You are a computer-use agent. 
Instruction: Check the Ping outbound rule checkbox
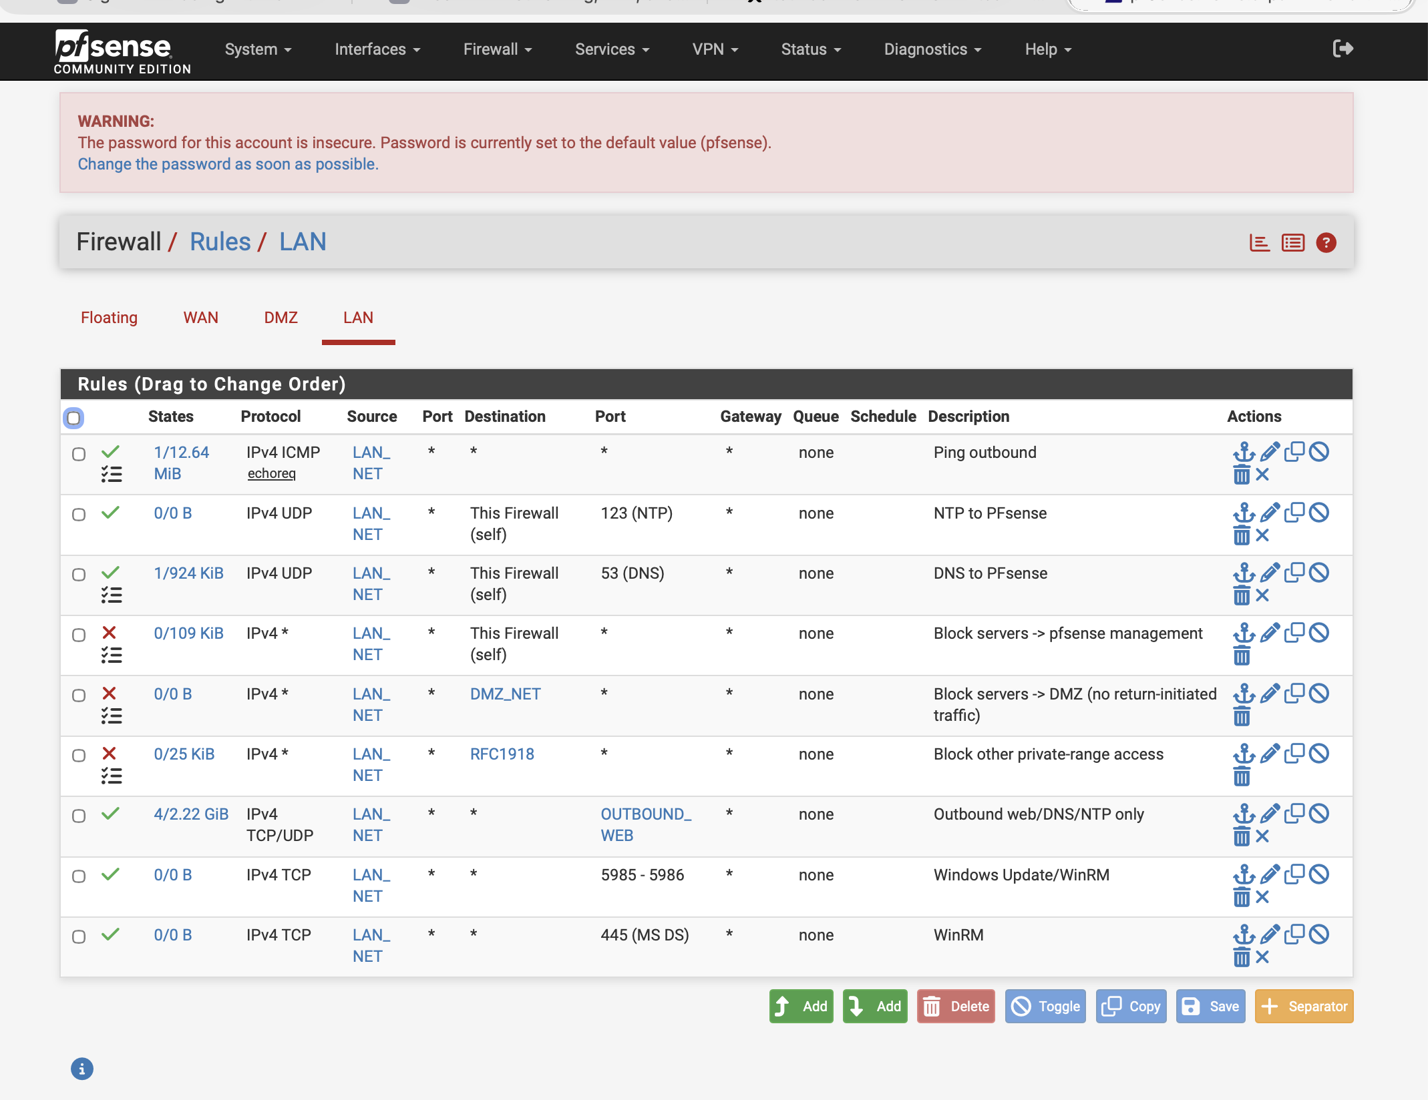[x=79, y=454]
